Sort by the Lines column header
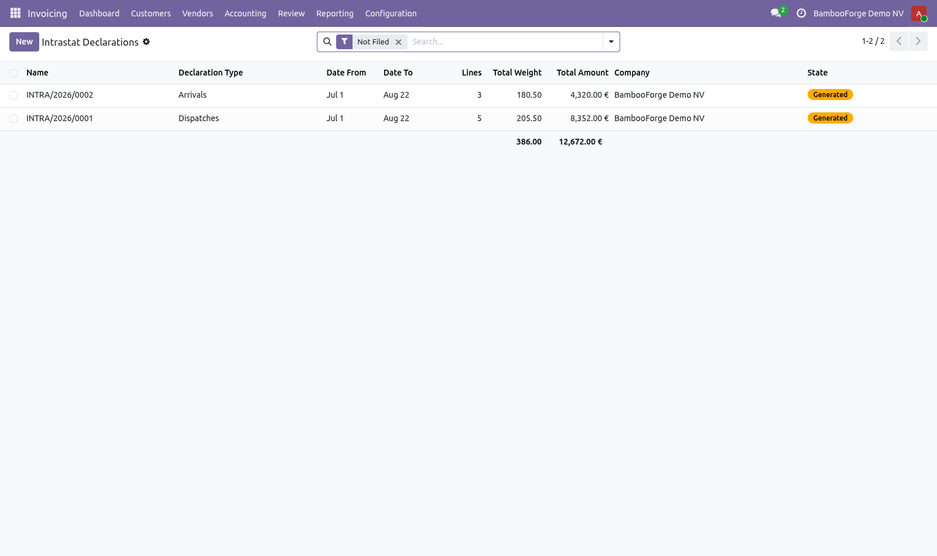Screen dimensions: 937x556 click(471, 73)
